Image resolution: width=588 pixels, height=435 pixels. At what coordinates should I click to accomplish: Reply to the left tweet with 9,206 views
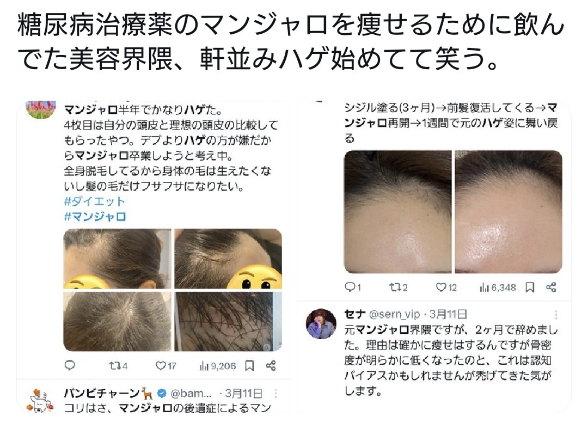(70, 365)
